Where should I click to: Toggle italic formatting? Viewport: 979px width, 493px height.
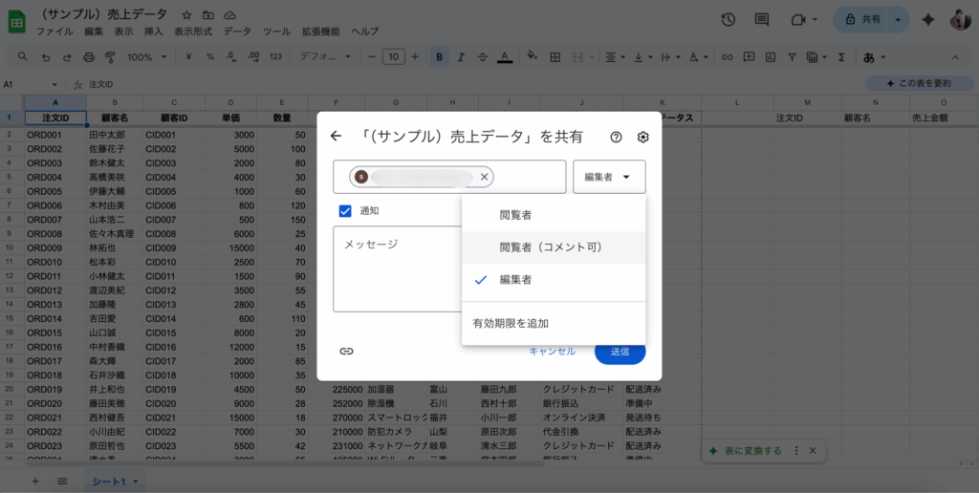[461, 56]
